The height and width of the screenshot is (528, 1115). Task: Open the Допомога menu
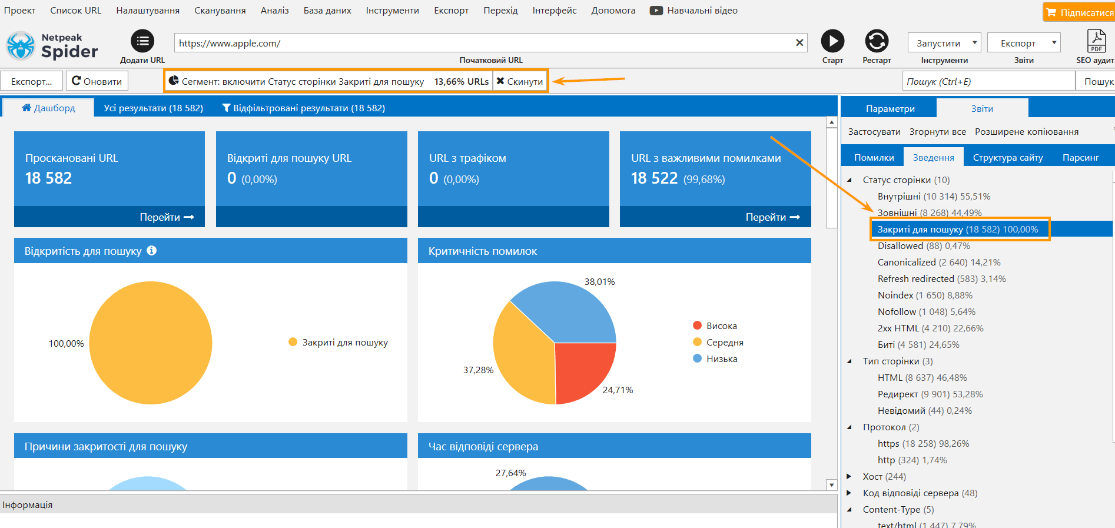[x=613, y=11]
